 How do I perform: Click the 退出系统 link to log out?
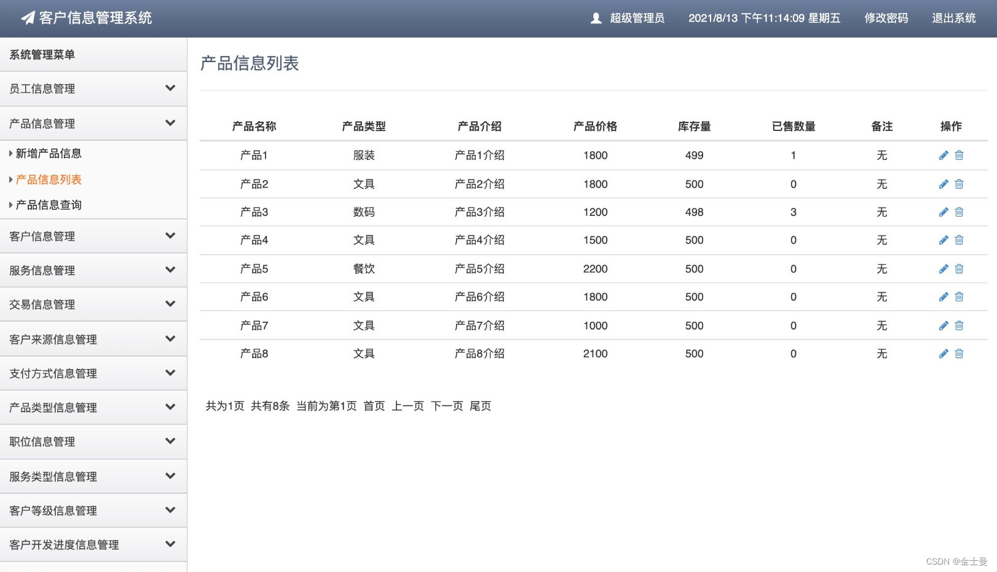click(x=953, y=18)
